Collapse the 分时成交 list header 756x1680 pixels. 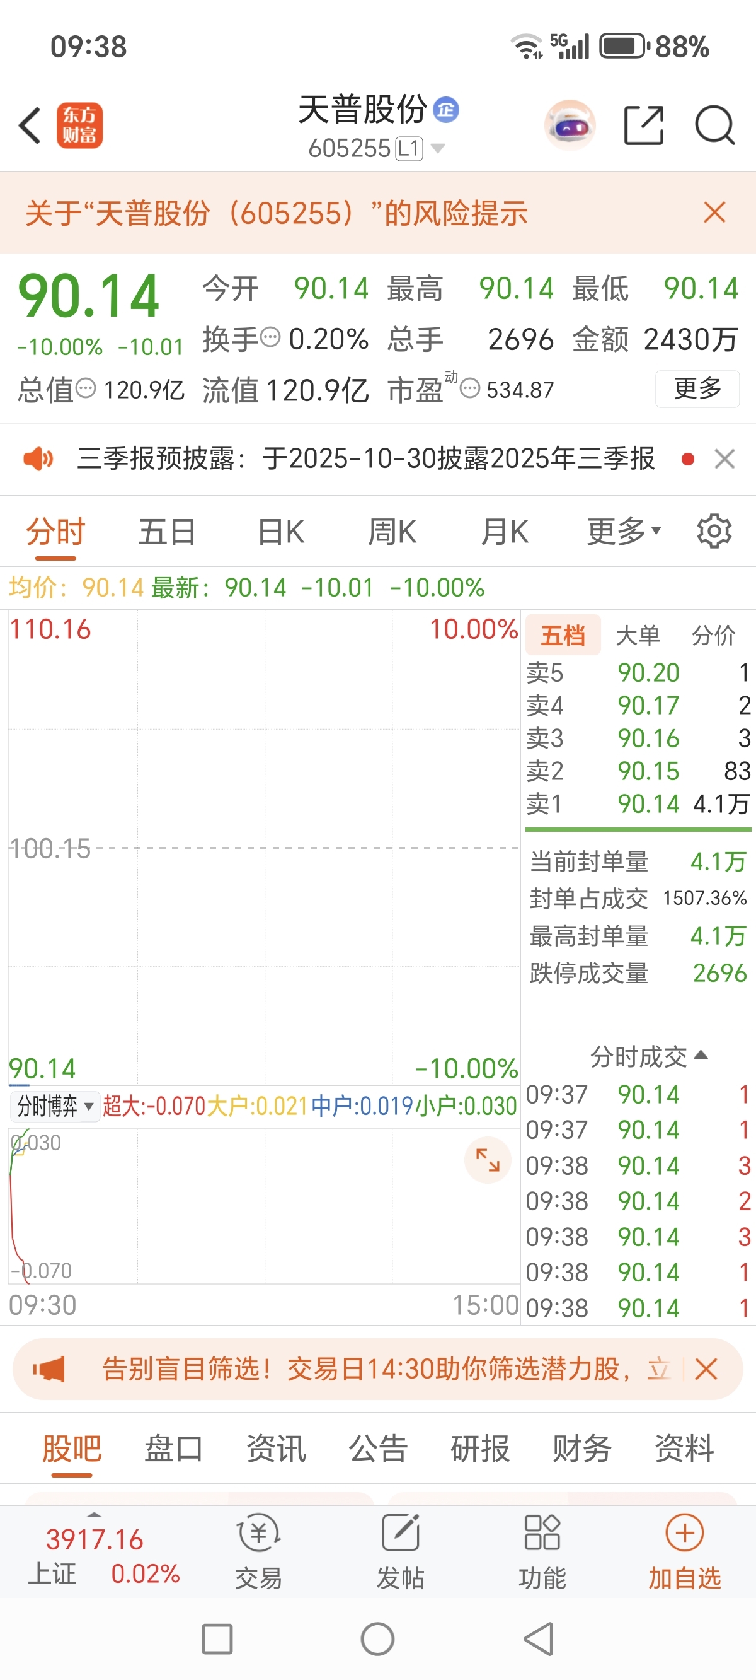pos(649,1056)
